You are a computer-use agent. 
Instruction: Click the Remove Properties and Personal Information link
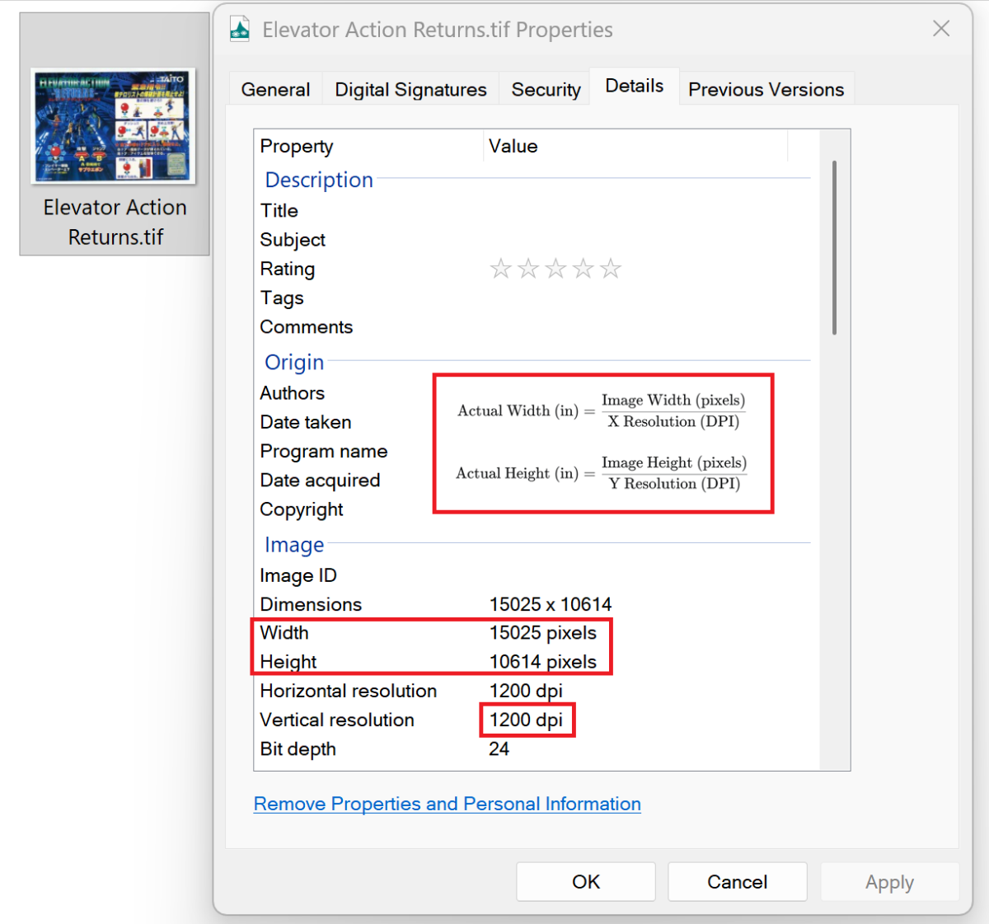pos(448,804)
